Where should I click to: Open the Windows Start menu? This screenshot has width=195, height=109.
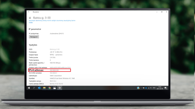(x=29, y=88)
